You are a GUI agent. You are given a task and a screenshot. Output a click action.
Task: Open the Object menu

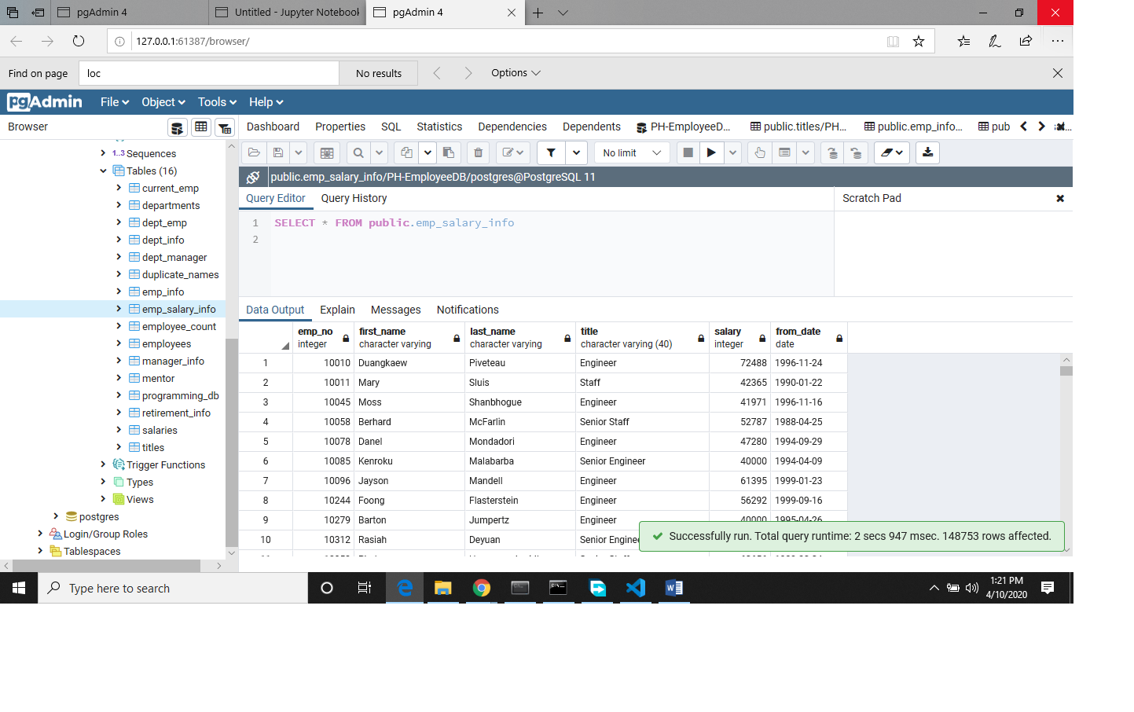163,102
